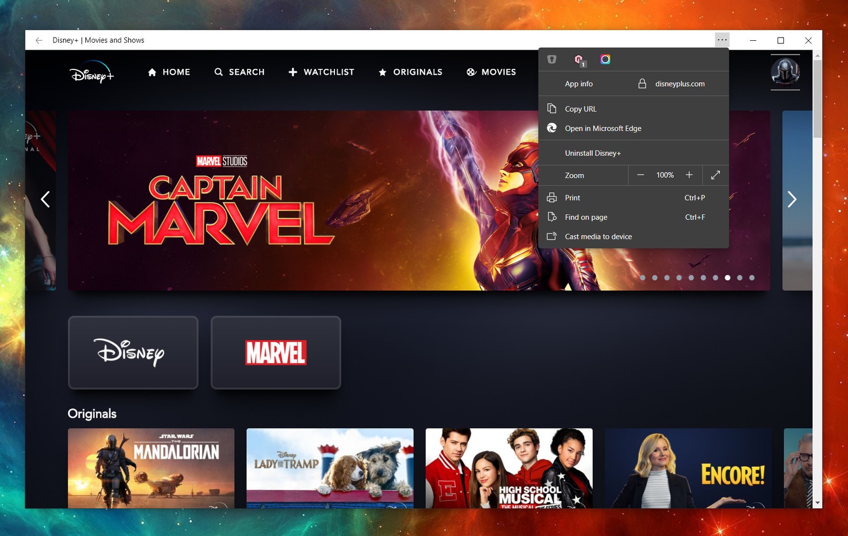Click the Mandalorian profile avatar
Viewport: 848px width, 536px height.
point(785,73)
